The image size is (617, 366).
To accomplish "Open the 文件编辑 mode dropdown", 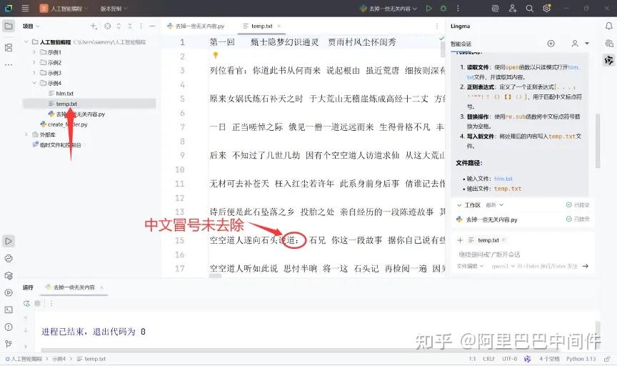I will click(470, 267).
